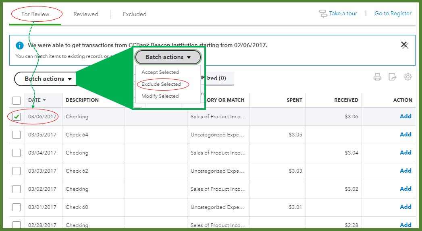Click the category cell for Check 64
Image resolution: width=422 pixels, height=231 pixels.
click(x=218, y=134)
